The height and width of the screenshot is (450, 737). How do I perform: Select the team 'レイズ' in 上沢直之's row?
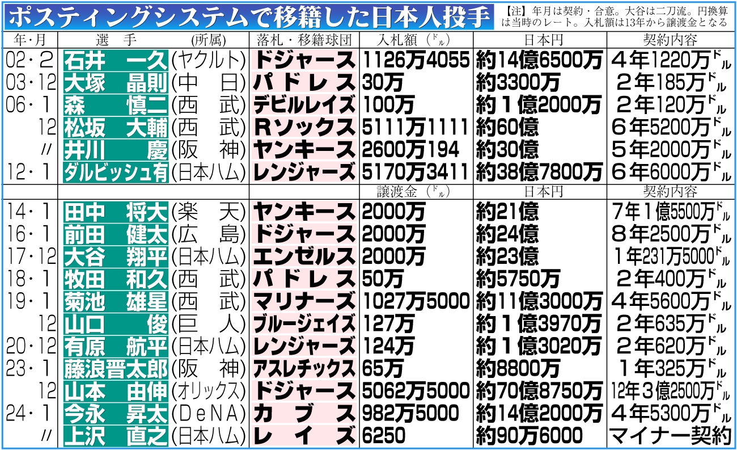(304, 436)
